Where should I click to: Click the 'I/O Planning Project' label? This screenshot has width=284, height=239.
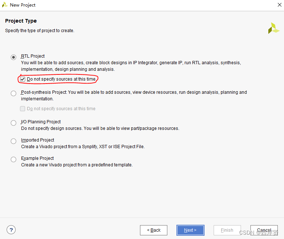[41, 122]
